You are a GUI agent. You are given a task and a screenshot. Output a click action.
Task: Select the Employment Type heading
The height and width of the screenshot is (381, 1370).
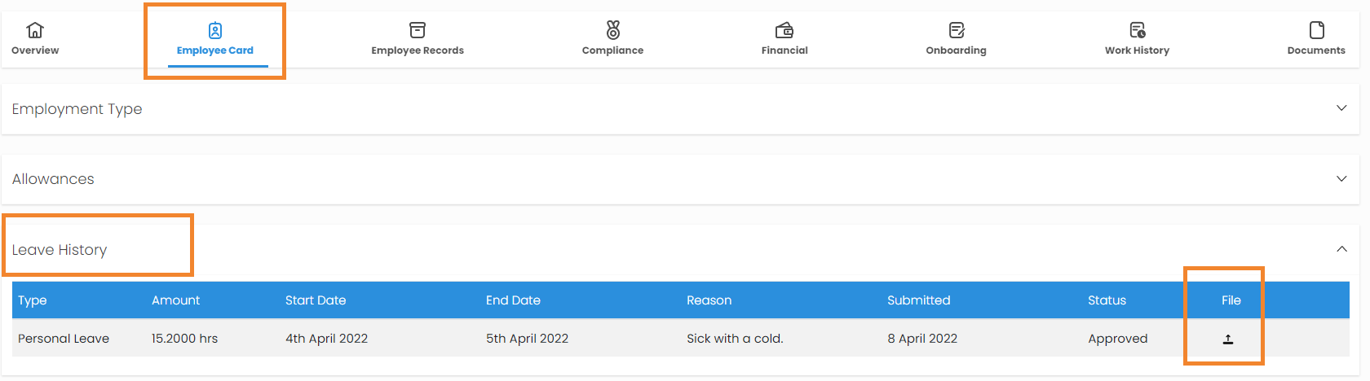coord(77,109)
